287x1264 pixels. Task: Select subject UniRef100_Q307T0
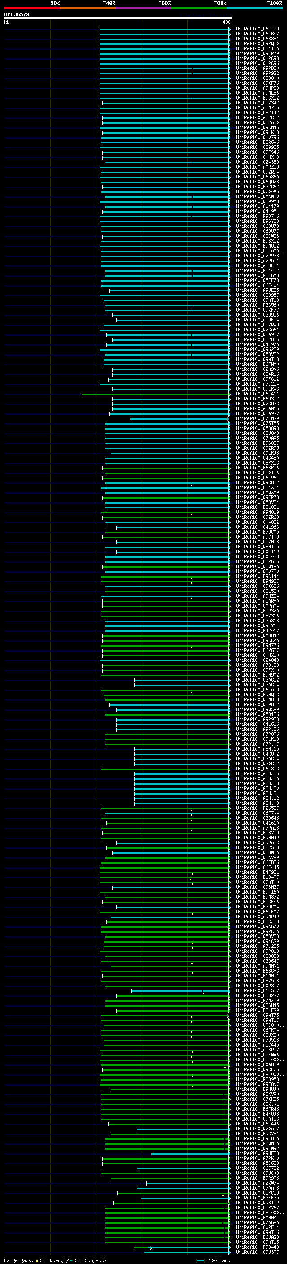tap(257, 572)
